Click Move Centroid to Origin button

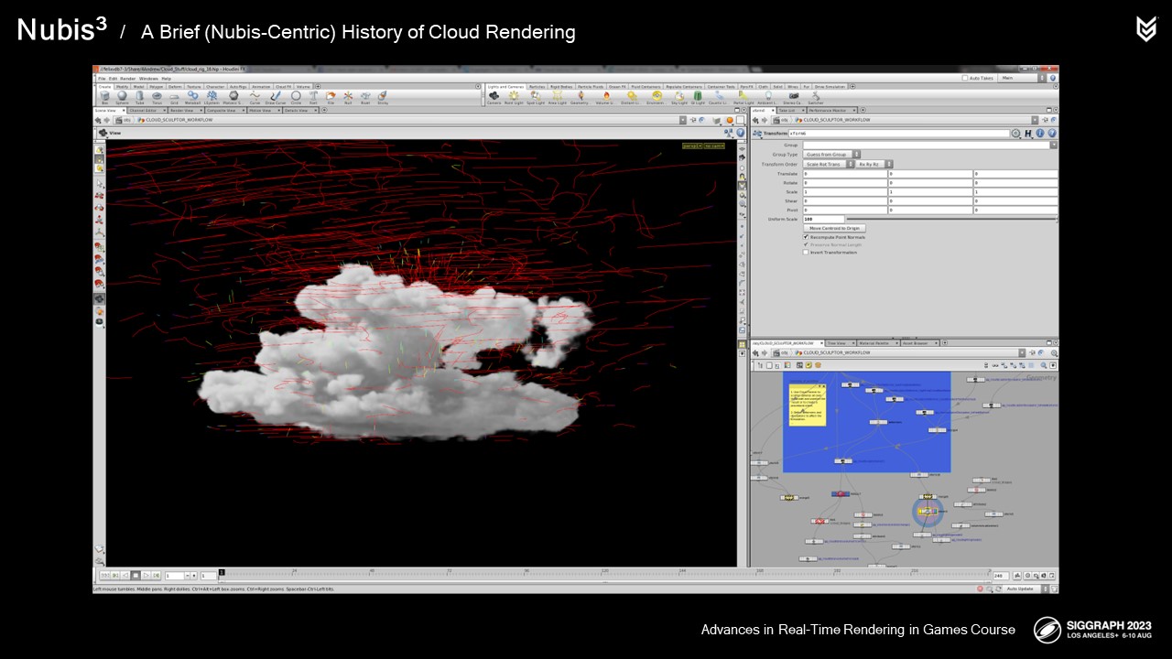point(834,228)
